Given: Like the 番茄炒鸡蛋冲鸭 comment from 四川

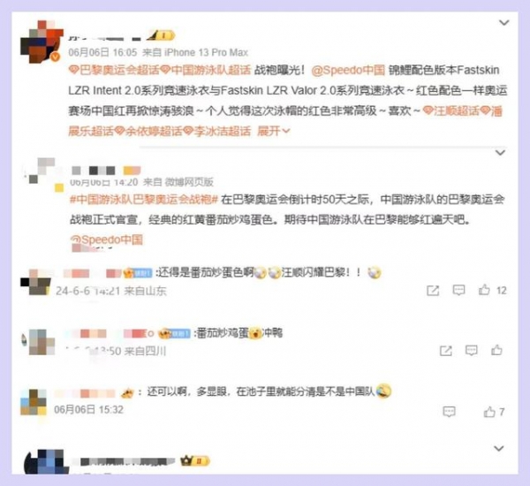Looking at the screenshot, I should 496,350.
